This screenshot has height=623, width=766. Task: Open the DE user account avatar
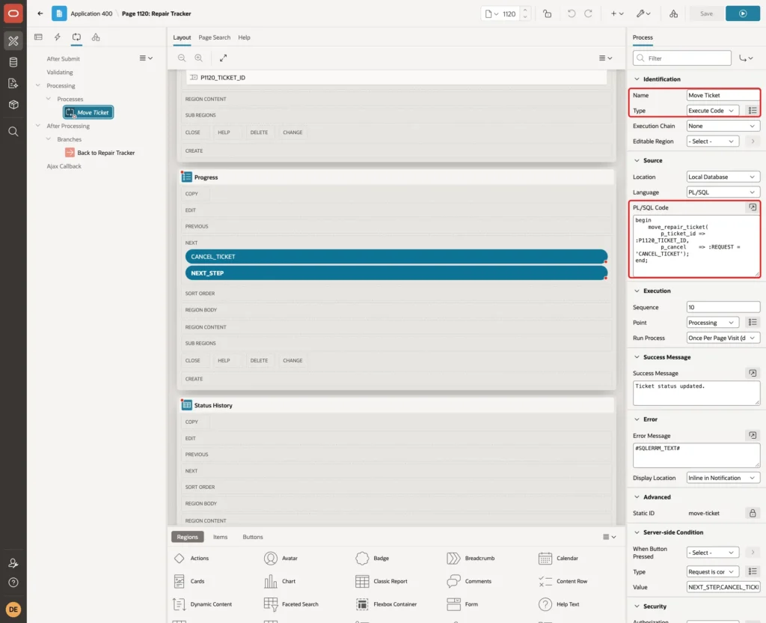[13, 610]
